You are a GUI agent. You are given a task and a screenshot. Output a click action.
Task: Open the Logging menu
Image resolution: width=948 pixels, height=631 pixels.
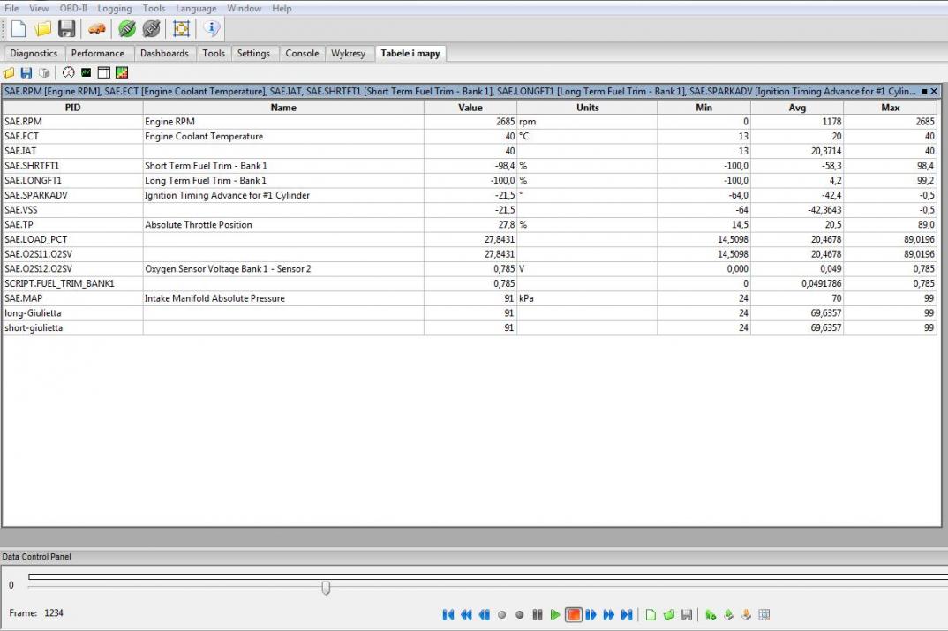click(x=115, y=8)
